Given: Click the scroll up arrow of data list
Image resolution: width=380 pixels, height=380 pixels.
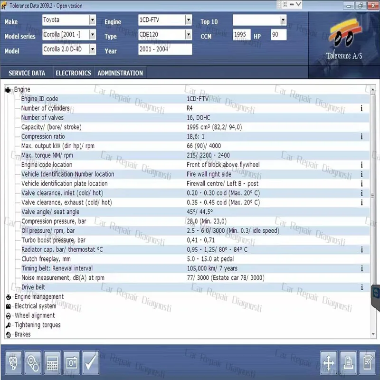Looking at the screenshot, I should tap(373, 90).
